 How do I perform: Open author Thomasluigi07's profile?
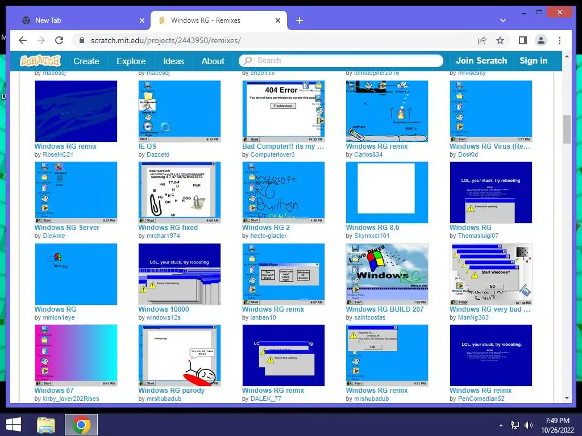(478, 236)
